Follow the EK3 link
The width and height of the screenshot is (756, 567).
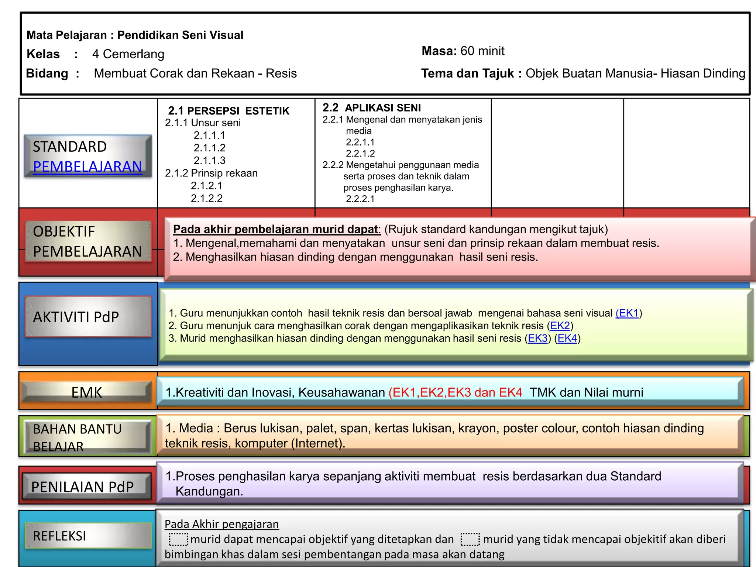(537, 338)
